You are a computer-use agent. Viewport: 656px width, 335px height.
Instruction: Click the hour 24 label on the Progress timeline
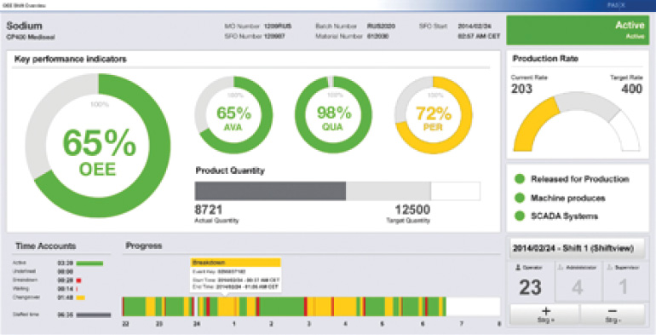point(197,324)
